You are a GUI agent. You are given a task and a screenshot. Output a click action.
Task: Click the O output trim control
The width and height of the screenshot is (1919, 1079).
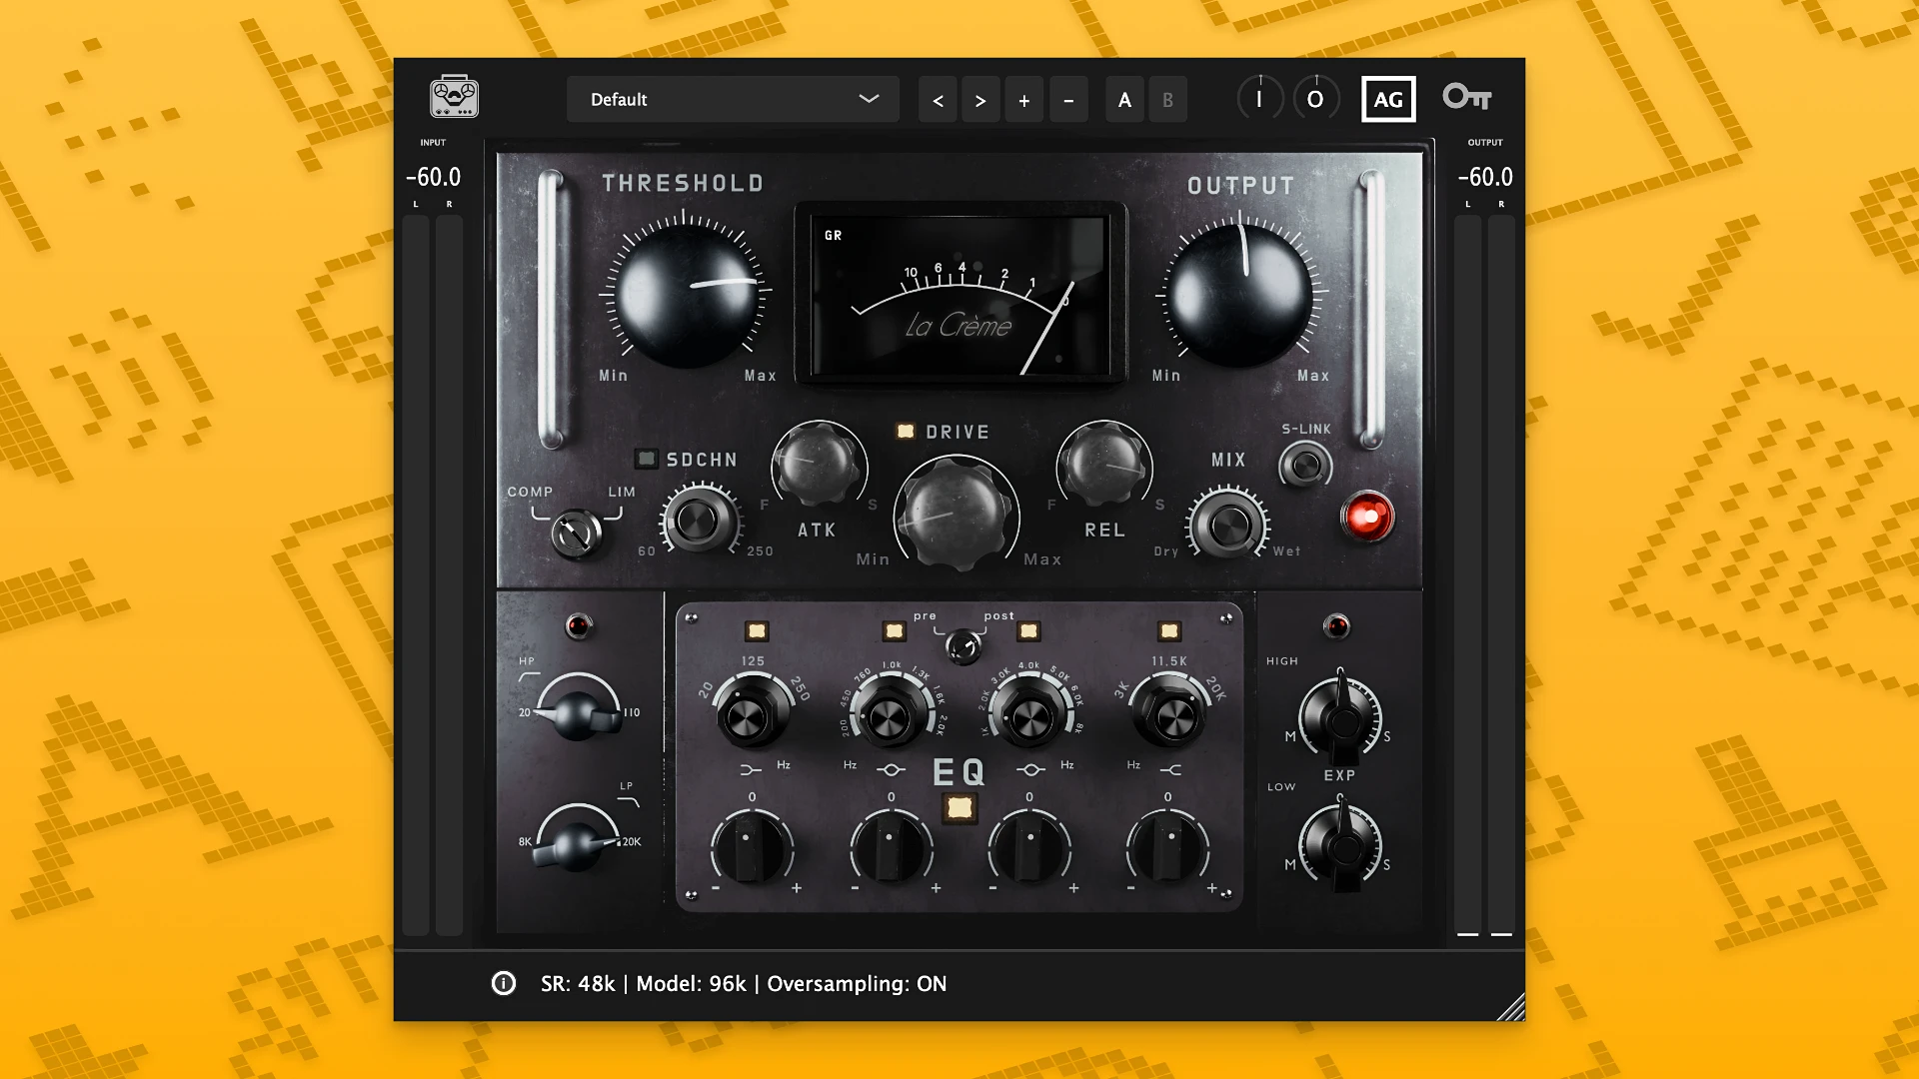[x=1316, y=98]
